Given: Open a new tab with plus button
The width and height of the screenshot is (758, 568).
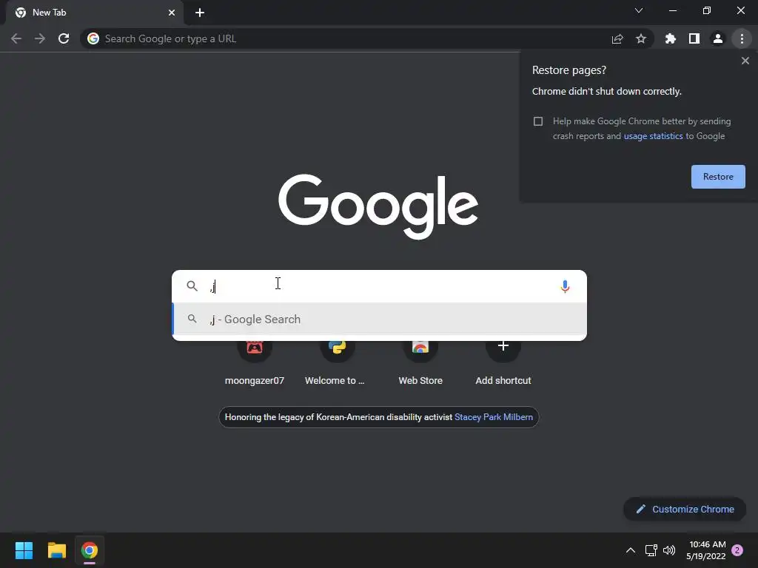Looking at the screenshot, I should point(200,13).
